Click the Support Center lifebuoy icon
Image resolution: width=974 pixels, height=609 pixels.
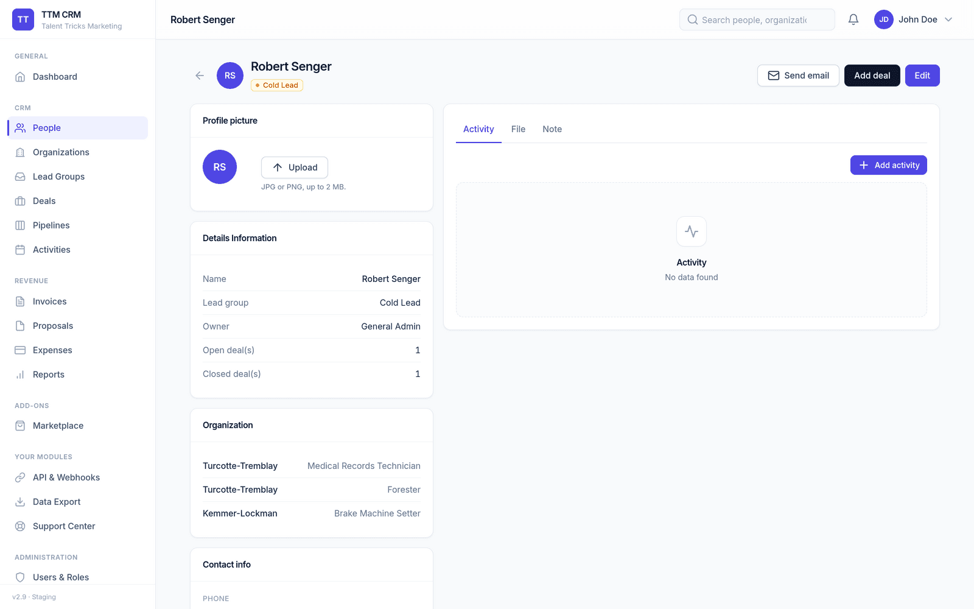pyautogui.click(x=20, y=526)
